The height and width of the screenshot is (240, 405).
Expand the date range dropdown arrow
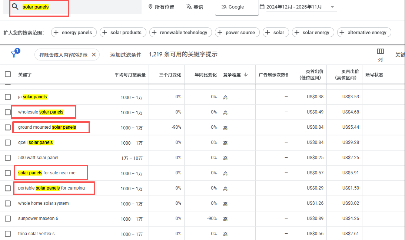332,7
